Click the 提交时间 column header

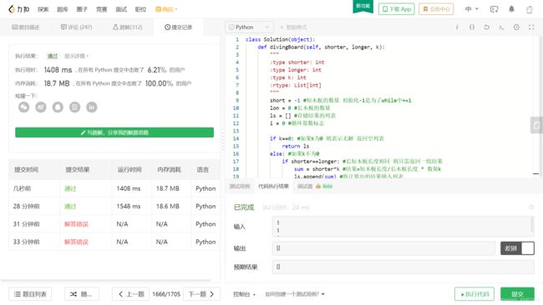(27, 170)
